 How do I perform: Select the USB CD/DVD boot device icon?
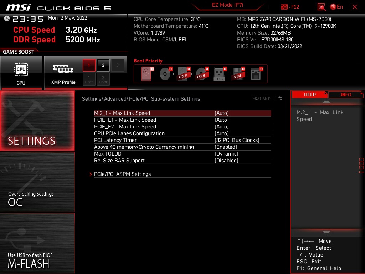pyautogui.click(x=202, y=73)
